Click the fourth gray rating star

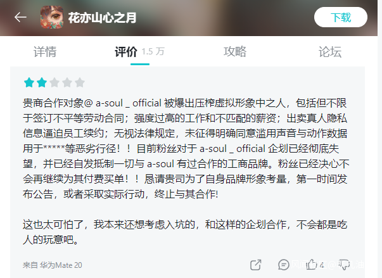pyautogui.click(x=67, y=82)
